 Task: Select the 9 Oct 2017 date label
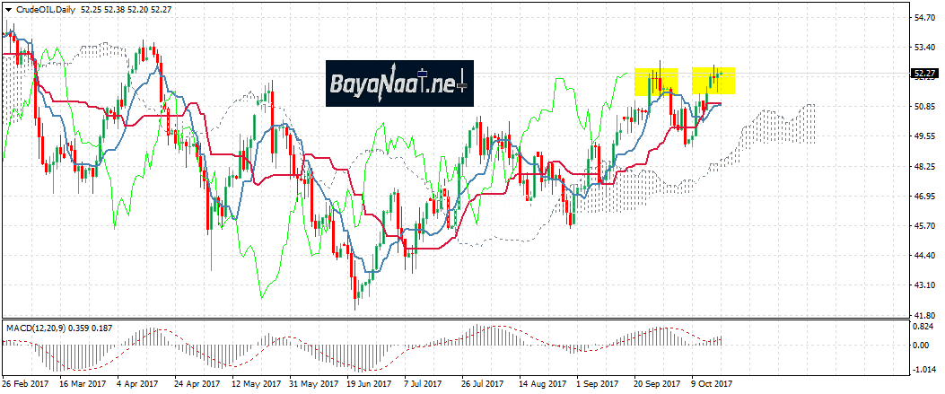coord(713,383)
